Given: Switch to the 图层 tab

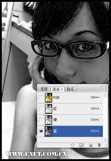Looking at the screenshot, I should coord(44,89).
